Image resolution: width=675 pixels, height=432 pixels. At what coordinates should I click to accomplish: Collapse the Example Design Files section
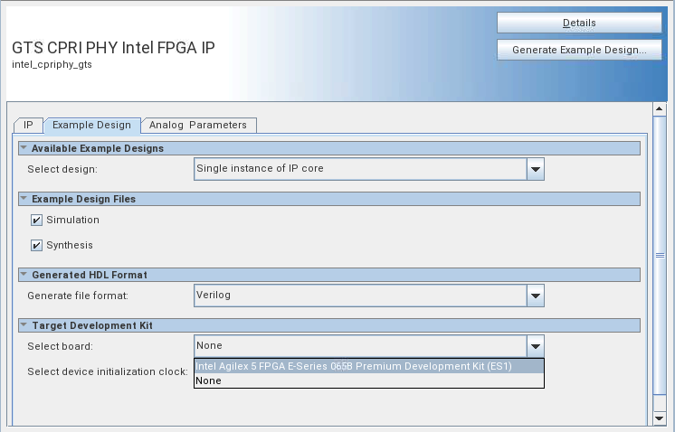tap(23, 199)
